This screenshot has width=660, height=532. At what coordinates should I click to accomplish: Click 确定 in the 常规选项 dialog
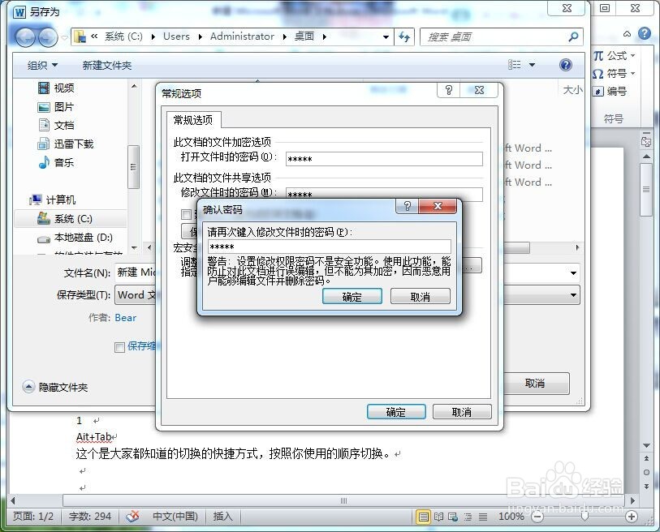pos(396,412)
